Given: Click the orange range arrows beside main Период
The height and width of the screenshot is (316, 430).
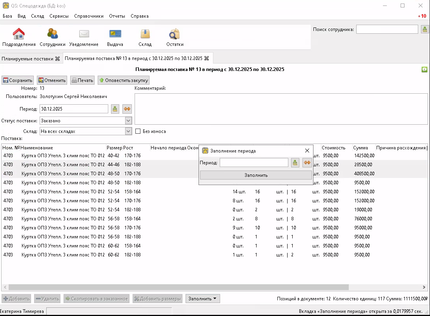Looking at the screenshot, I should pos(127,109).
